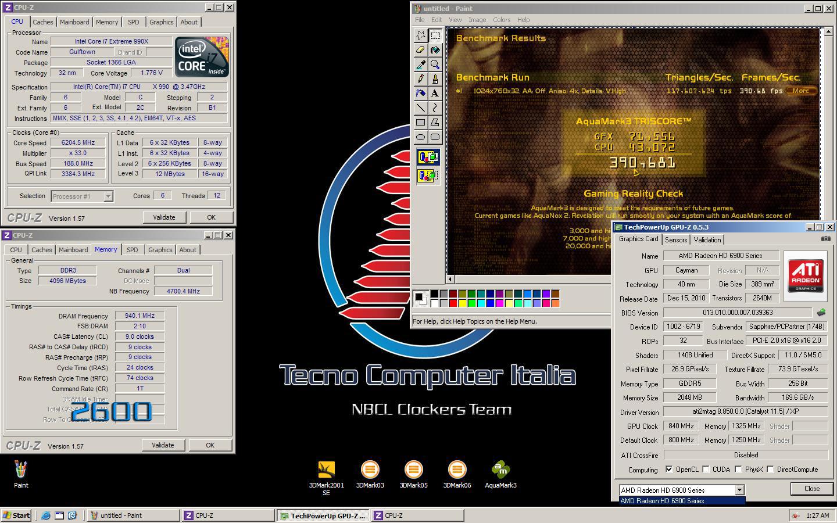Select the Rectangle shape tool

pyautogui.click(x=420, y=123)
